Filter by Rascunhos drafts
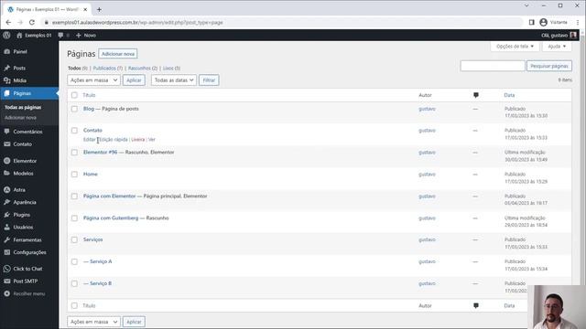 pyautogui.click(x=143, y=69)
